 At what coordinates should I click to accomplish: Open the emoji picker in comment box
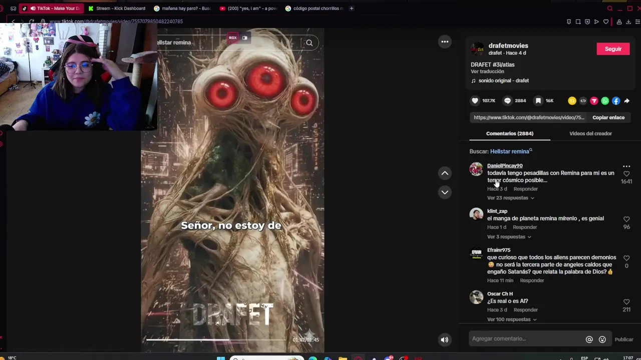(x=602, y=339)
